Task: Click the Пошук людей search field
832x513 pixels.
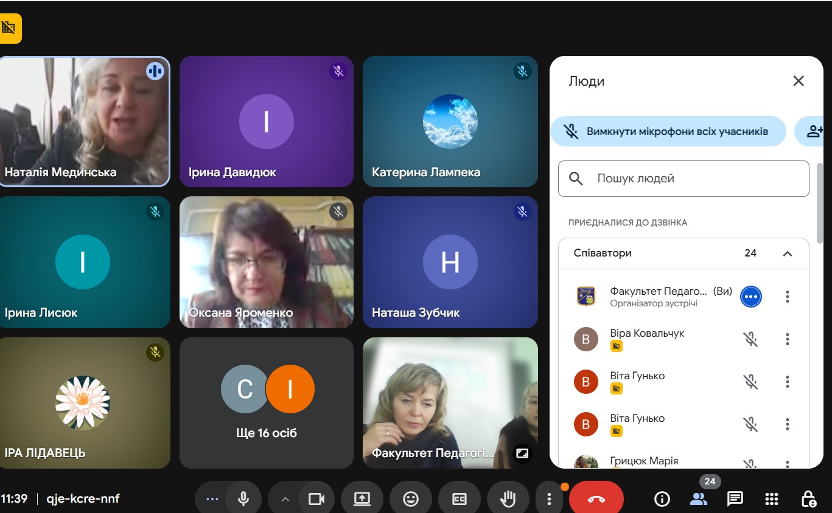Action: (683, 179)
